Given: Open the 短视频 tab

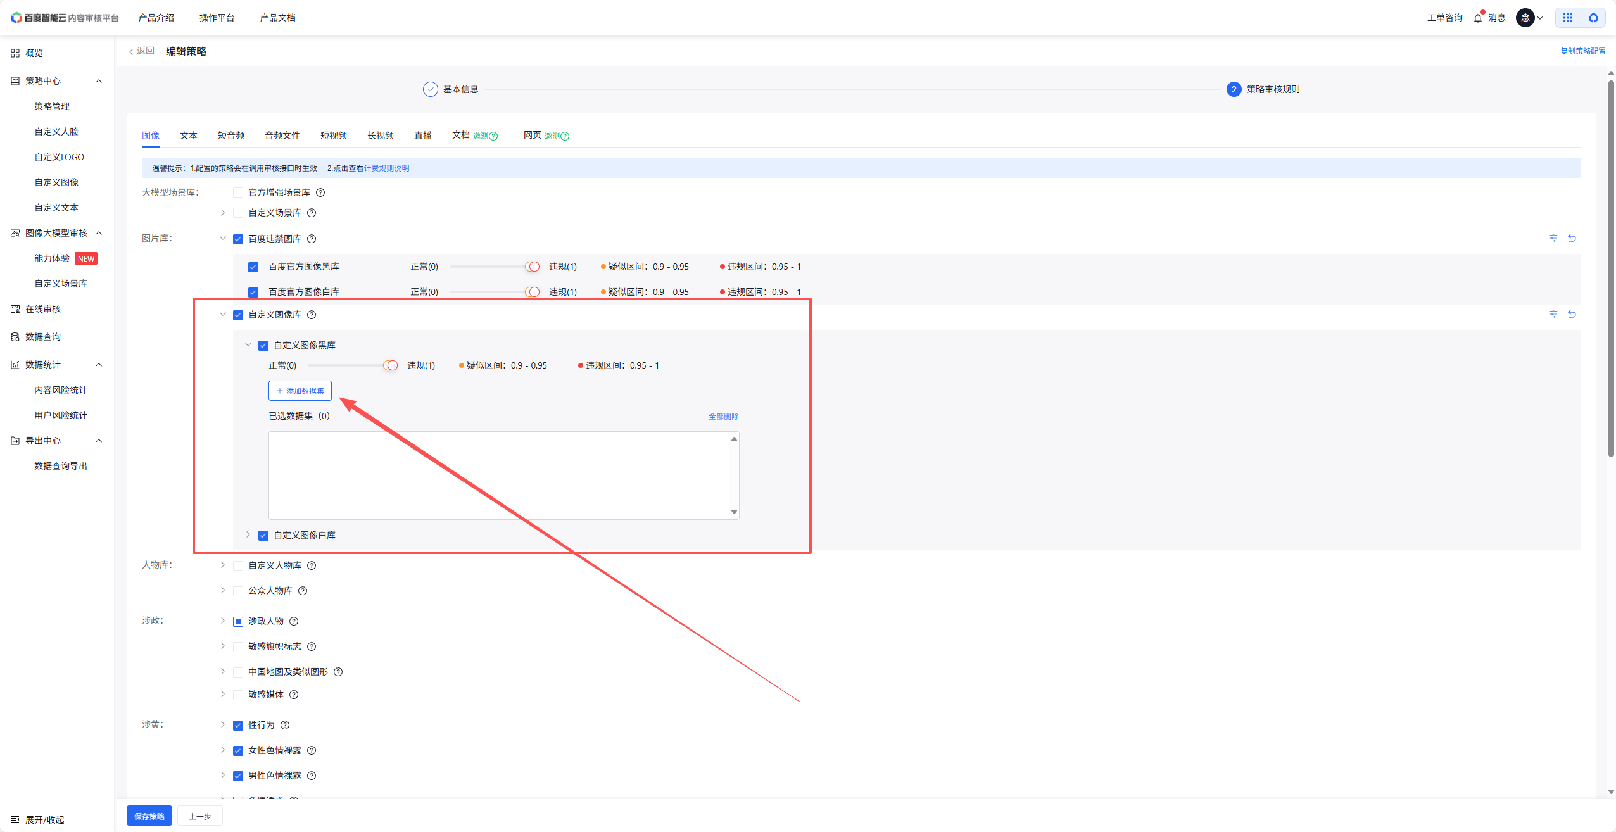Looking at the screenshot, I should 333,136.
